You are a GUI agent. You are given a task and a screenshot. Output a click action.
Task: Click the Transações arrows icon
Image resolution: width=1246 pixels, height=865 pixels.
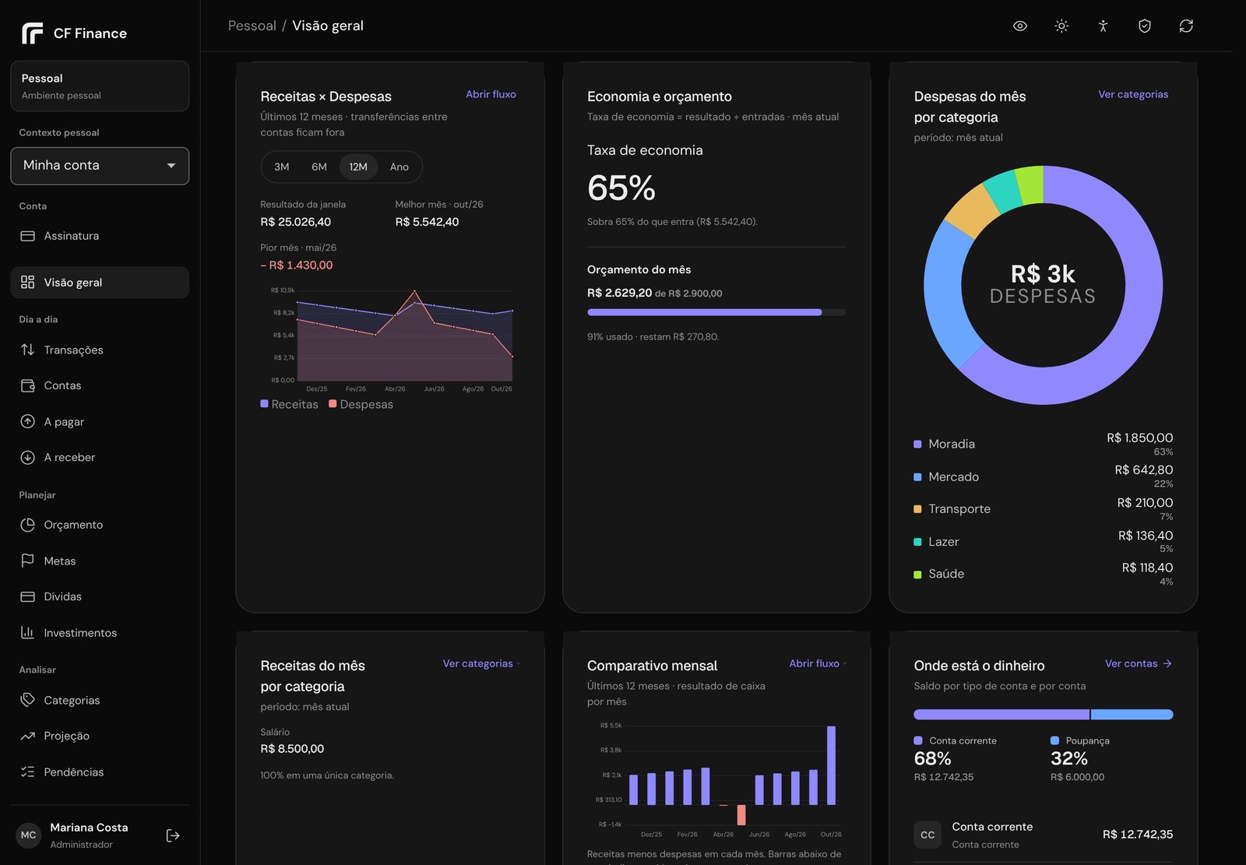28,350
